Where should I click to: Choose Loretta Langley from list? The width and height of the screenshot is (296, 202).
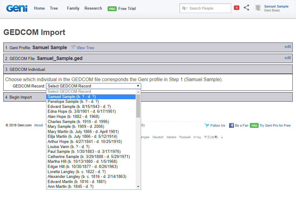91,172
